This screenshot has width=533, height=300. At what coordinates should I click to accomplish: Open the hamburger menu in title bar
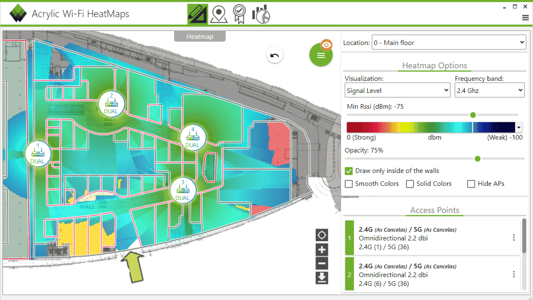coord(525,18)
